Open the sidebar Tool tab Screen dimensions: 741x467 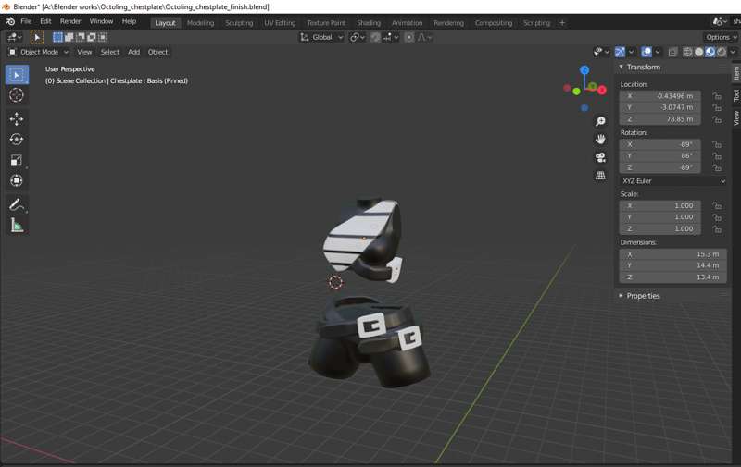[735, 96]
